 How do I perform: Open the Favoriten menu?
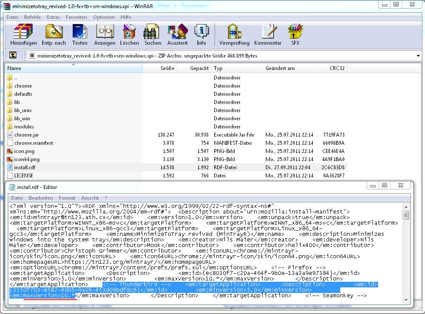76,17
